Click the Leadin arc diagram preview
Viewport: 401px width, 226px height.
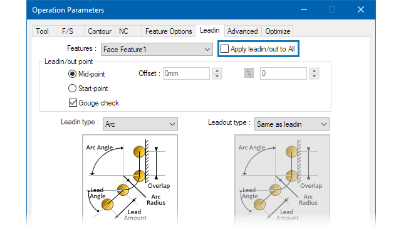pyautogui.click(x=130, y=180)
